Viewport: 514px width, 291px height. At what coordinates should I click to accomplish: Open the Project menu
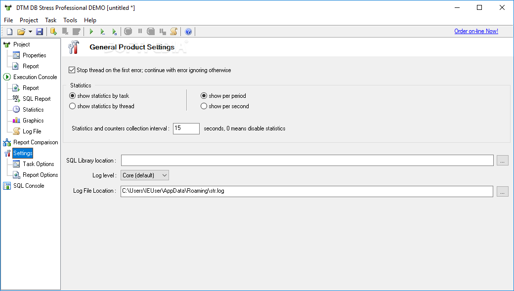pos(29,20)
